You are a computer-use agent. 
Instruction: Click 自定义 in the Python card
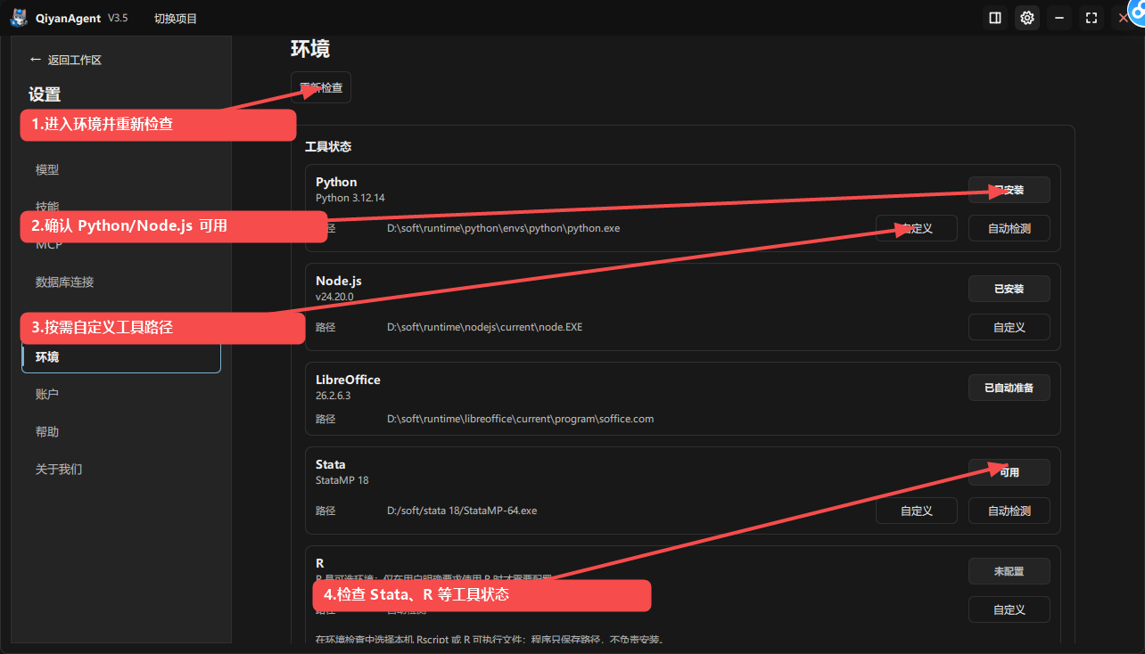(x=917, y=228)
